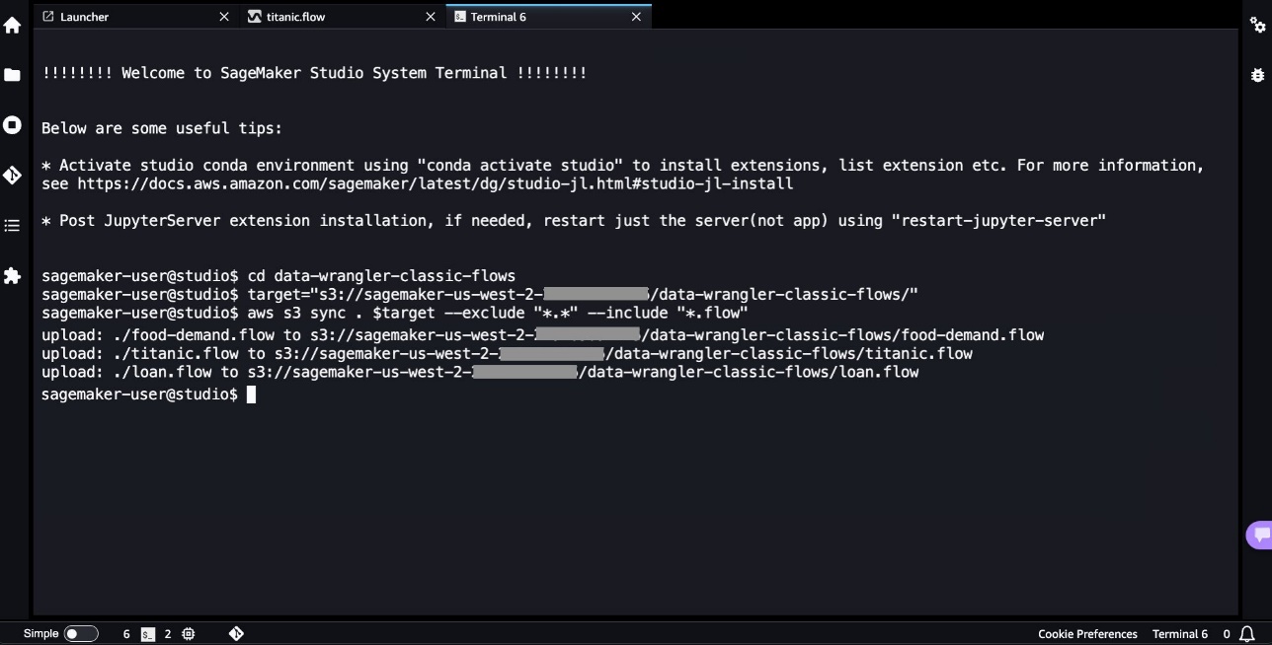Click Terminal 6 label in status bar
1272x645 pixels.
(x=1180, y=634)
